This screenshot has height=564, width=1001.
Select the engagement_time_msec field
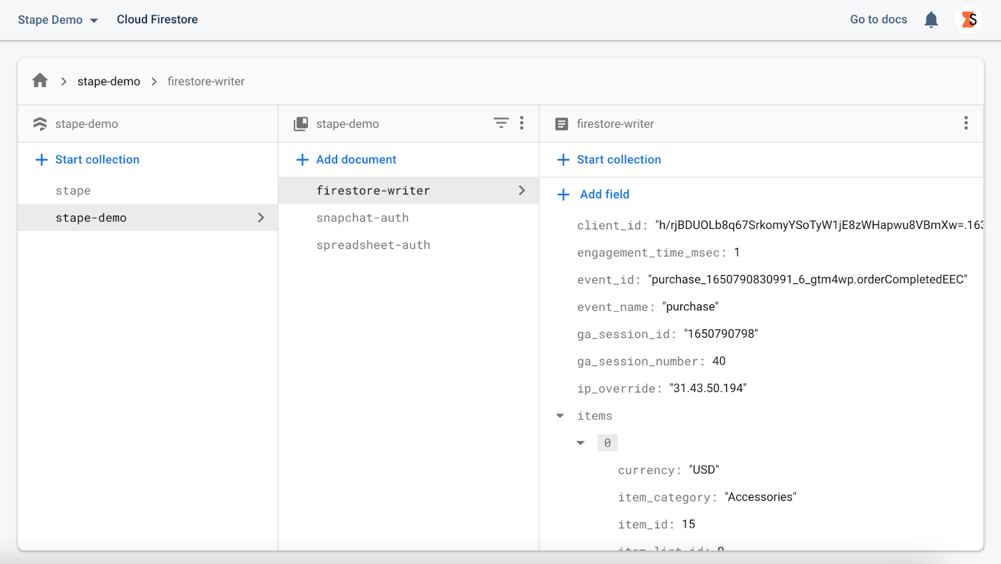point(658,253)
